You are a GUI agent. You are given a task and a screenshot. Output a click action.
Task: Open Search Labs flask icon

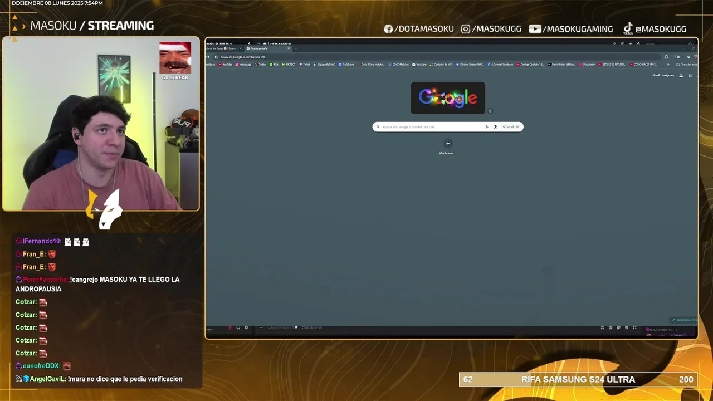coord(681,75)
